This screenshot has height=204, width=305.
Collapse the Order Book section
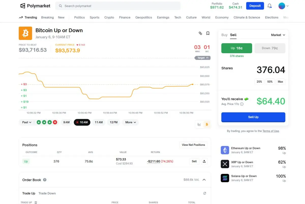coord(204,180)
